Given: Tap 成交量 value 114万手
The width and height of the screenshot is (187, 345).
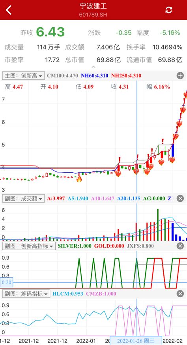Looking at the screenshot, I should (x=49, y=47).
